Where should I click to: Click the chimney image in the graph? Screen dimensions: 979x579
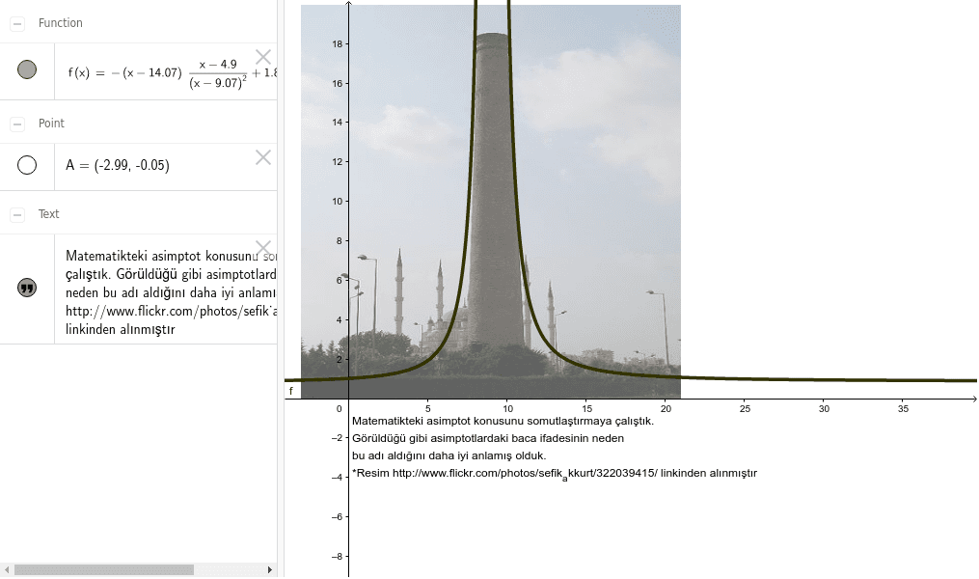[x=491, y=201]
